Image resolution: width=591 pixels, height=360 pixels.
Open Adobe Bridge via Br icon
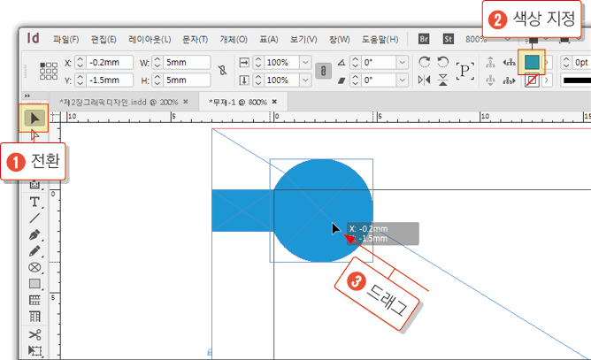tap(424, 39)
